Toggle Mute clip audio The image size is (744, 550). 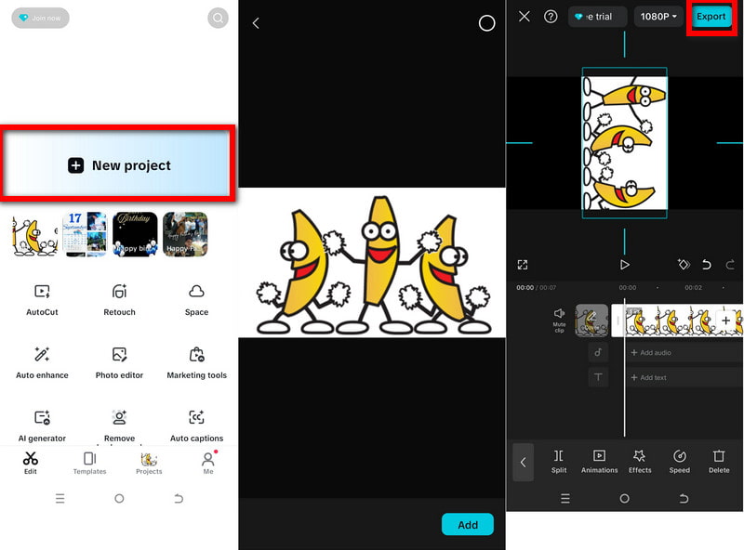click(x=559, y=319)
